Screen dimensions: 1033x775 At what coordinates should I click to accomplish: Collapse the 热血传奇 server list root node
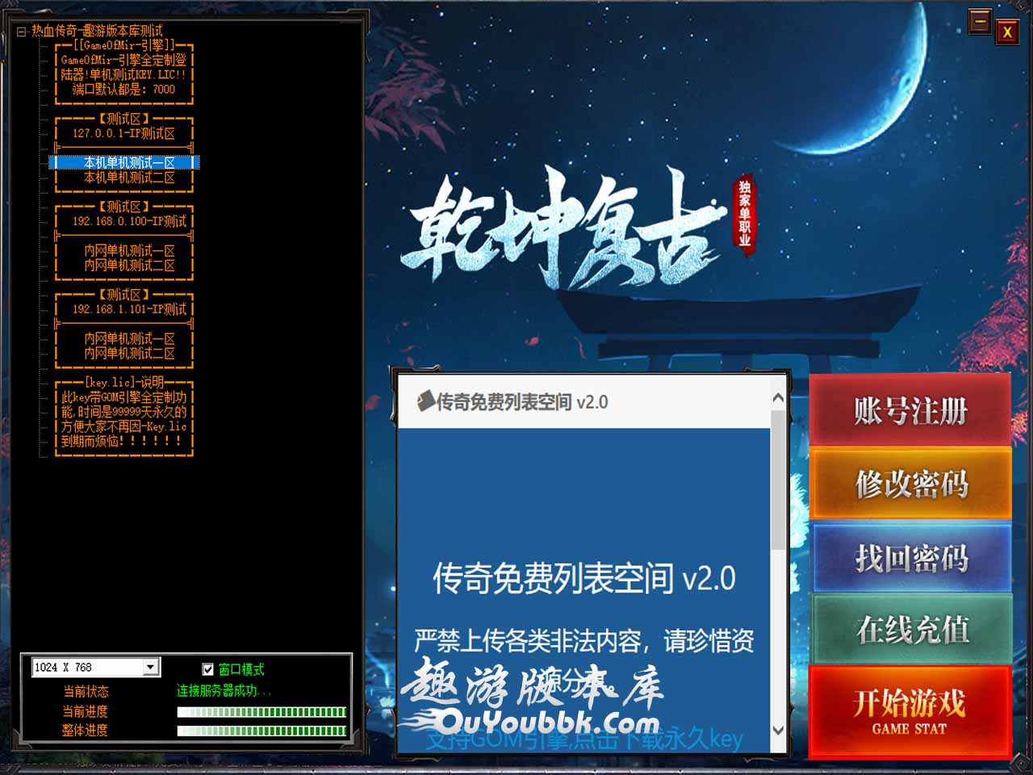[21, 31]
